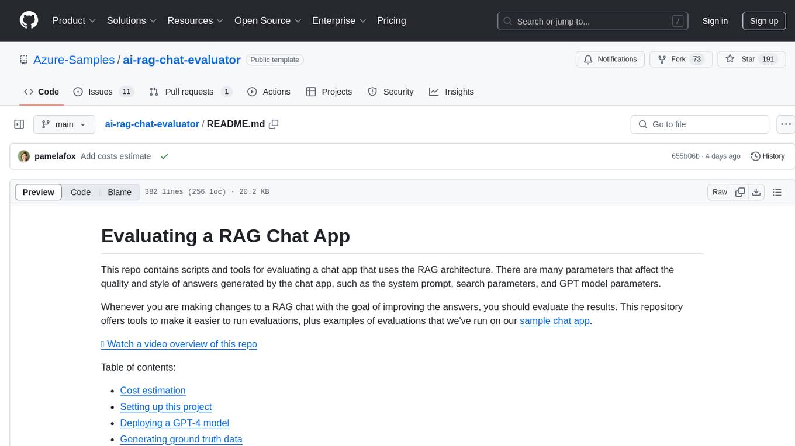Jump to Deploying a GPT-4 model
The width and height of the screenshot is (795, 446).
tap(174, 423)
